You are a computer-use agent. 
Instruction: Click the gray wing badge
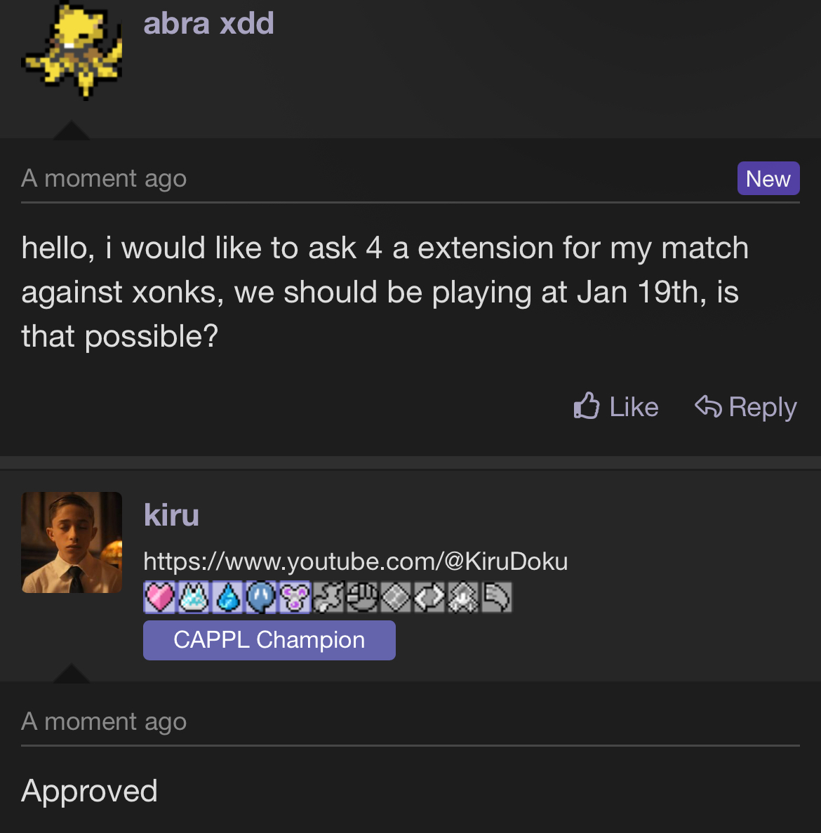497,598
